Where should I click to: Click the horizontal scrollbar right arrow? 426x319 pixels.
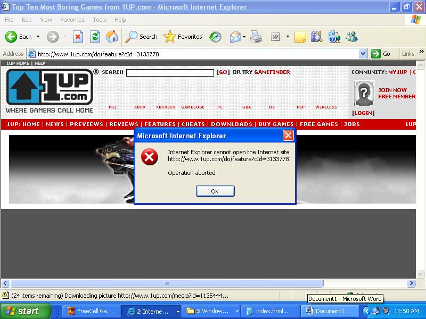pos(411,283)
